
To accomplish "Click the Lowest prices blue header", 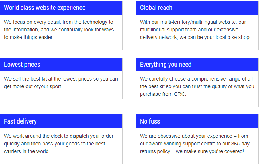I will 61,65.
